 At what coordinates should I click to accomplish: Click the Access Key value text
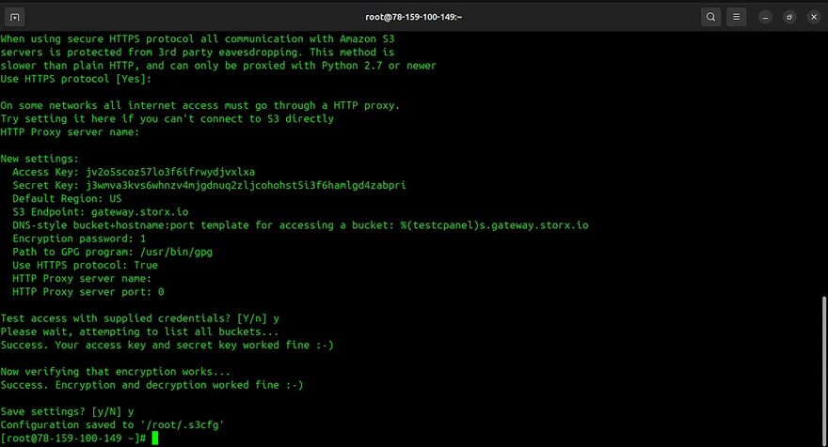click(x=169, y=172)
